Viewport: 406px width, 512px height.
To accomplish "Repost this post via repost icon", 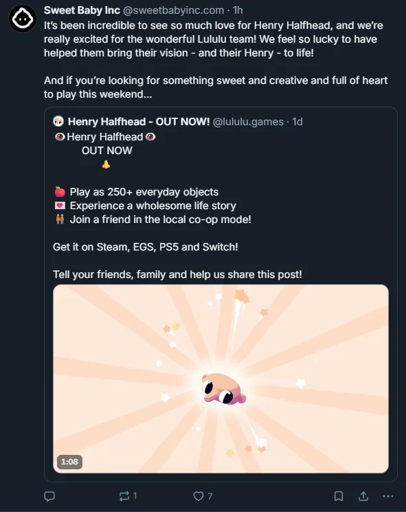I will click(124, 496).
